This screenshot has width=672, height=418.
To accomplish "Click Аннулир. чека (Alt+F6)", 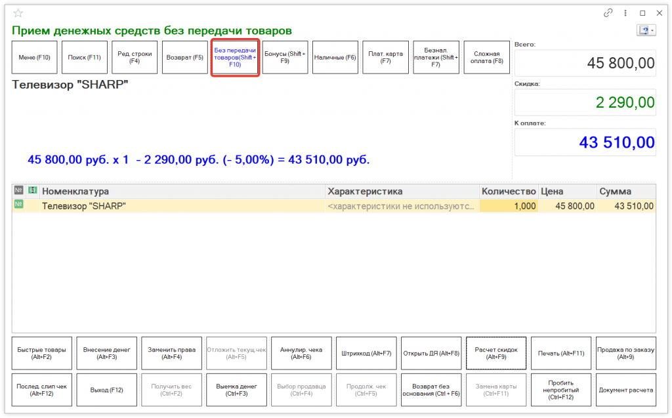I will click(x=301, y=354).
